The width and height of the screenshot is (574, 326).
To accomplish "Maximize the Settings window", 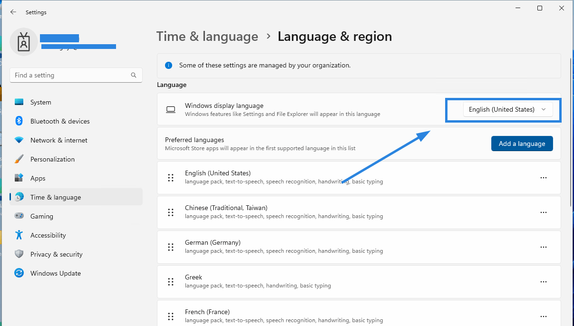I will pyautogui.click(x=540, y=8).
